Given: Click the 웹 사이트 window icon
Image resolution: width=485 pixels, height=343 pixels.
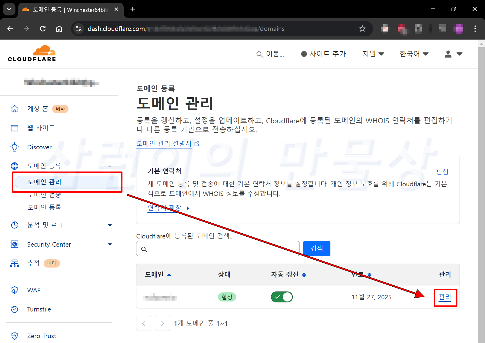Looking at the screenshot, I should [x=15, y=128].
